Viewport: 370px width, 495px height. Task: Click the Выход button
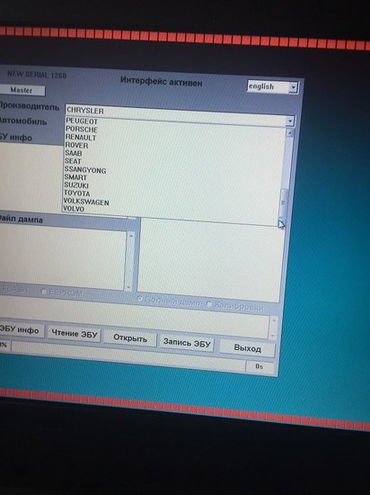pos(247,348)
